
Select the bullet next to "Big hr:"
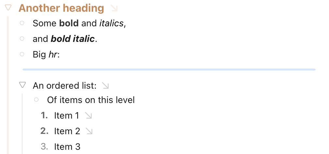22,54
